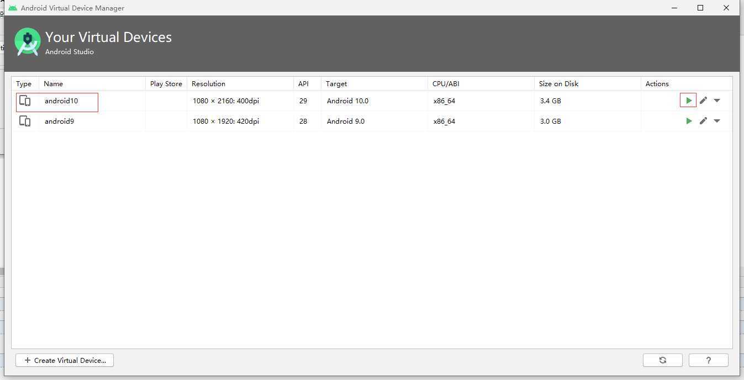Click the CPU/ABI column header

point(446,84)
